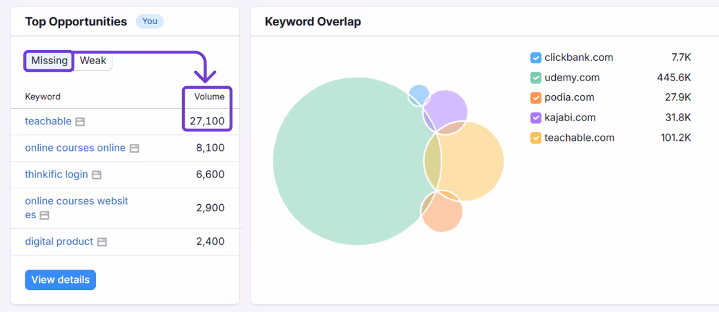
Task: Open the digital product keyword link
Action: (x=59, y=242)
